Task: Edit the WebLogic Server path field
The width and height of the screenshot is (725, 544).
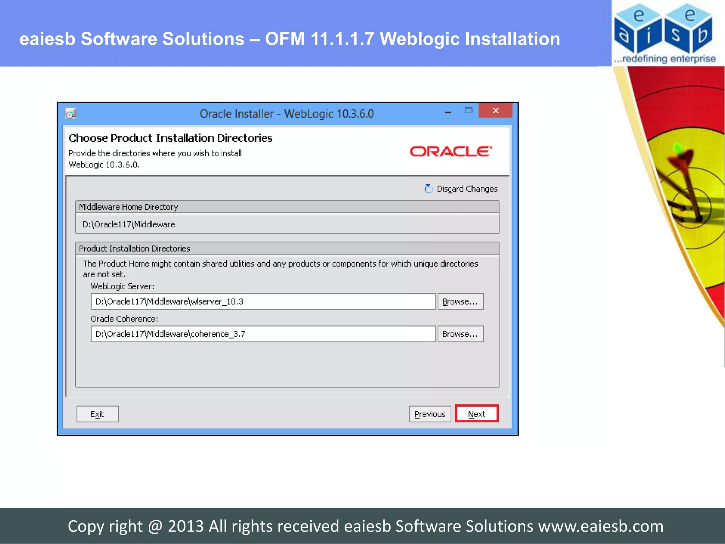Action: (x=263, y=301)
